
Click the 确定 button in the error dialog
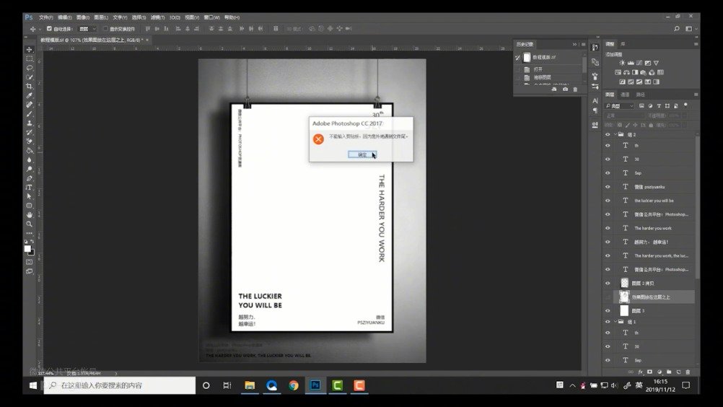pyautogui.click(x=362, y=154)
